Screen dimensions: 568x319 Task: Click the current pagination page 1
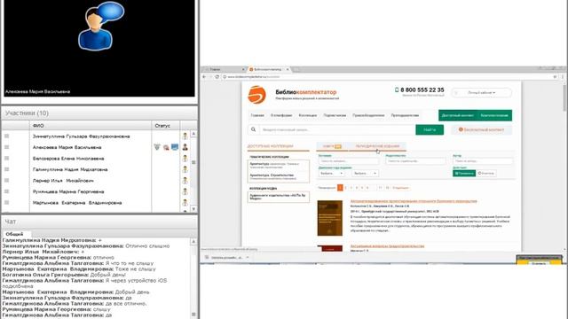[340, 188]
